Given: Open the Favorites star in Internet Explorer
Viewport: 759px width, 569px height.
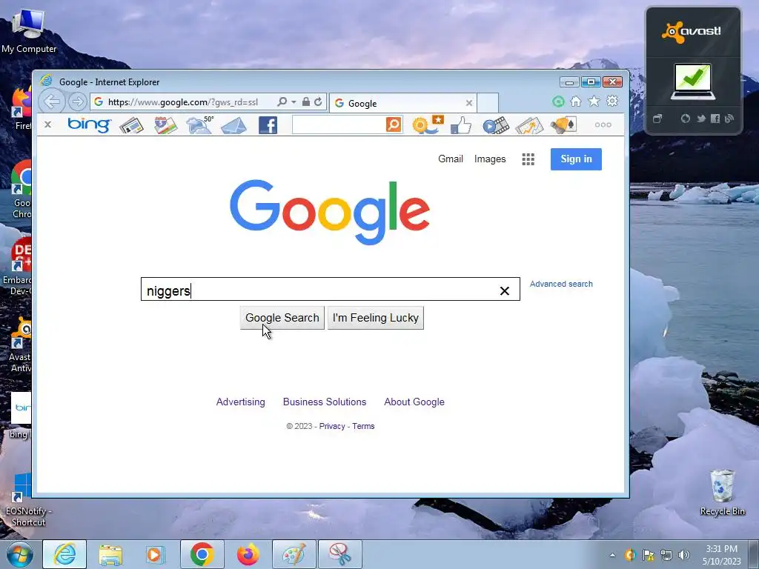Looking at the screenshot, I should tap(594, 101).
